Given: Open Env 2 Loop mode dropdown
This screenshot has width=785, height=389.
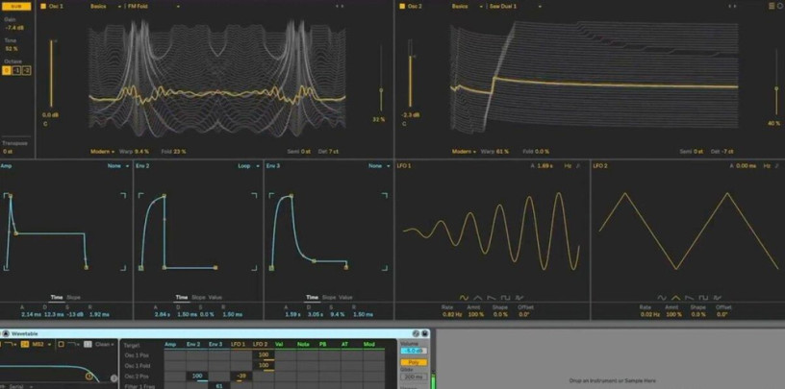Looking at the screenshot, I should tap(248, 166).
